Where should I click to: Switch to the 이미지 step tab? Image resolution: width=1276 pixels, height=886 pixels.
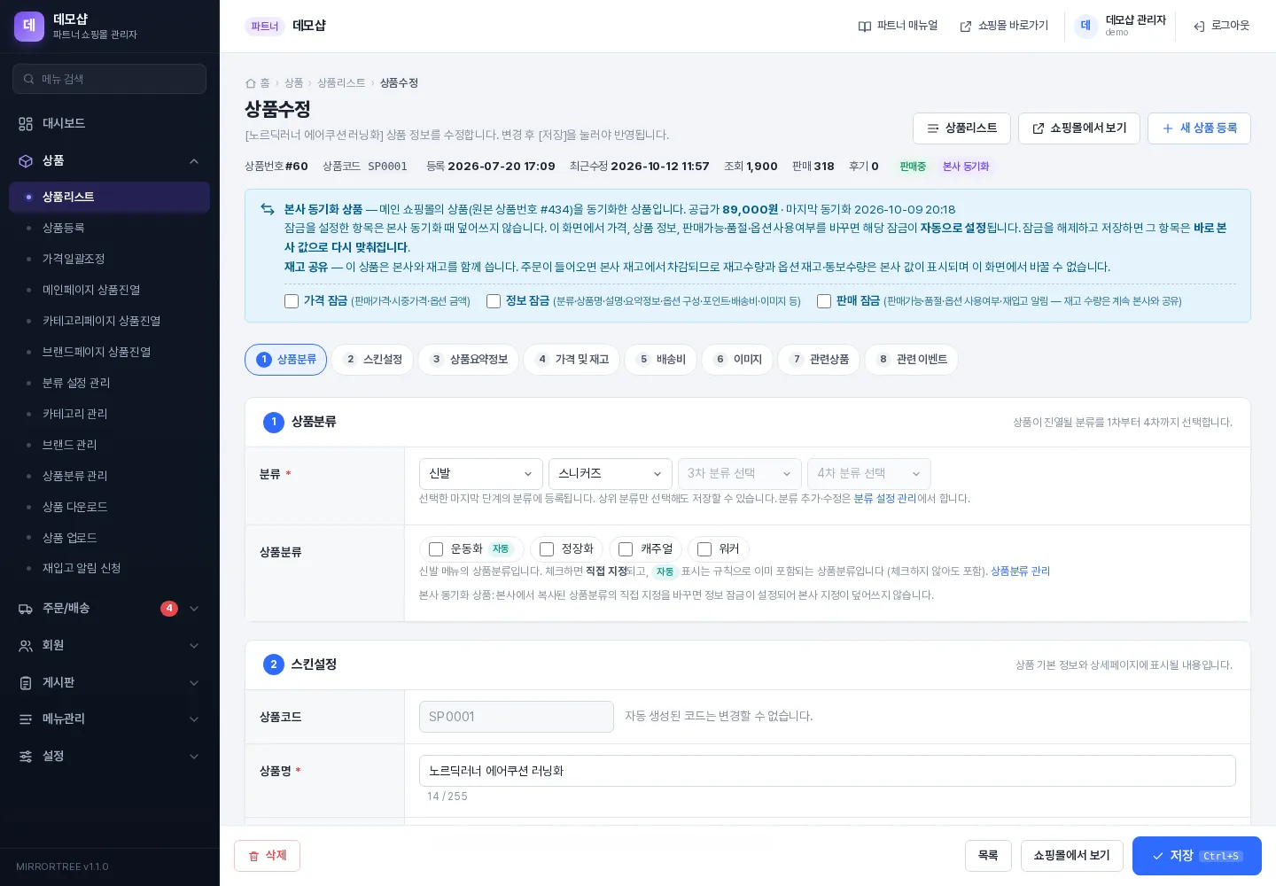[738, 360]
